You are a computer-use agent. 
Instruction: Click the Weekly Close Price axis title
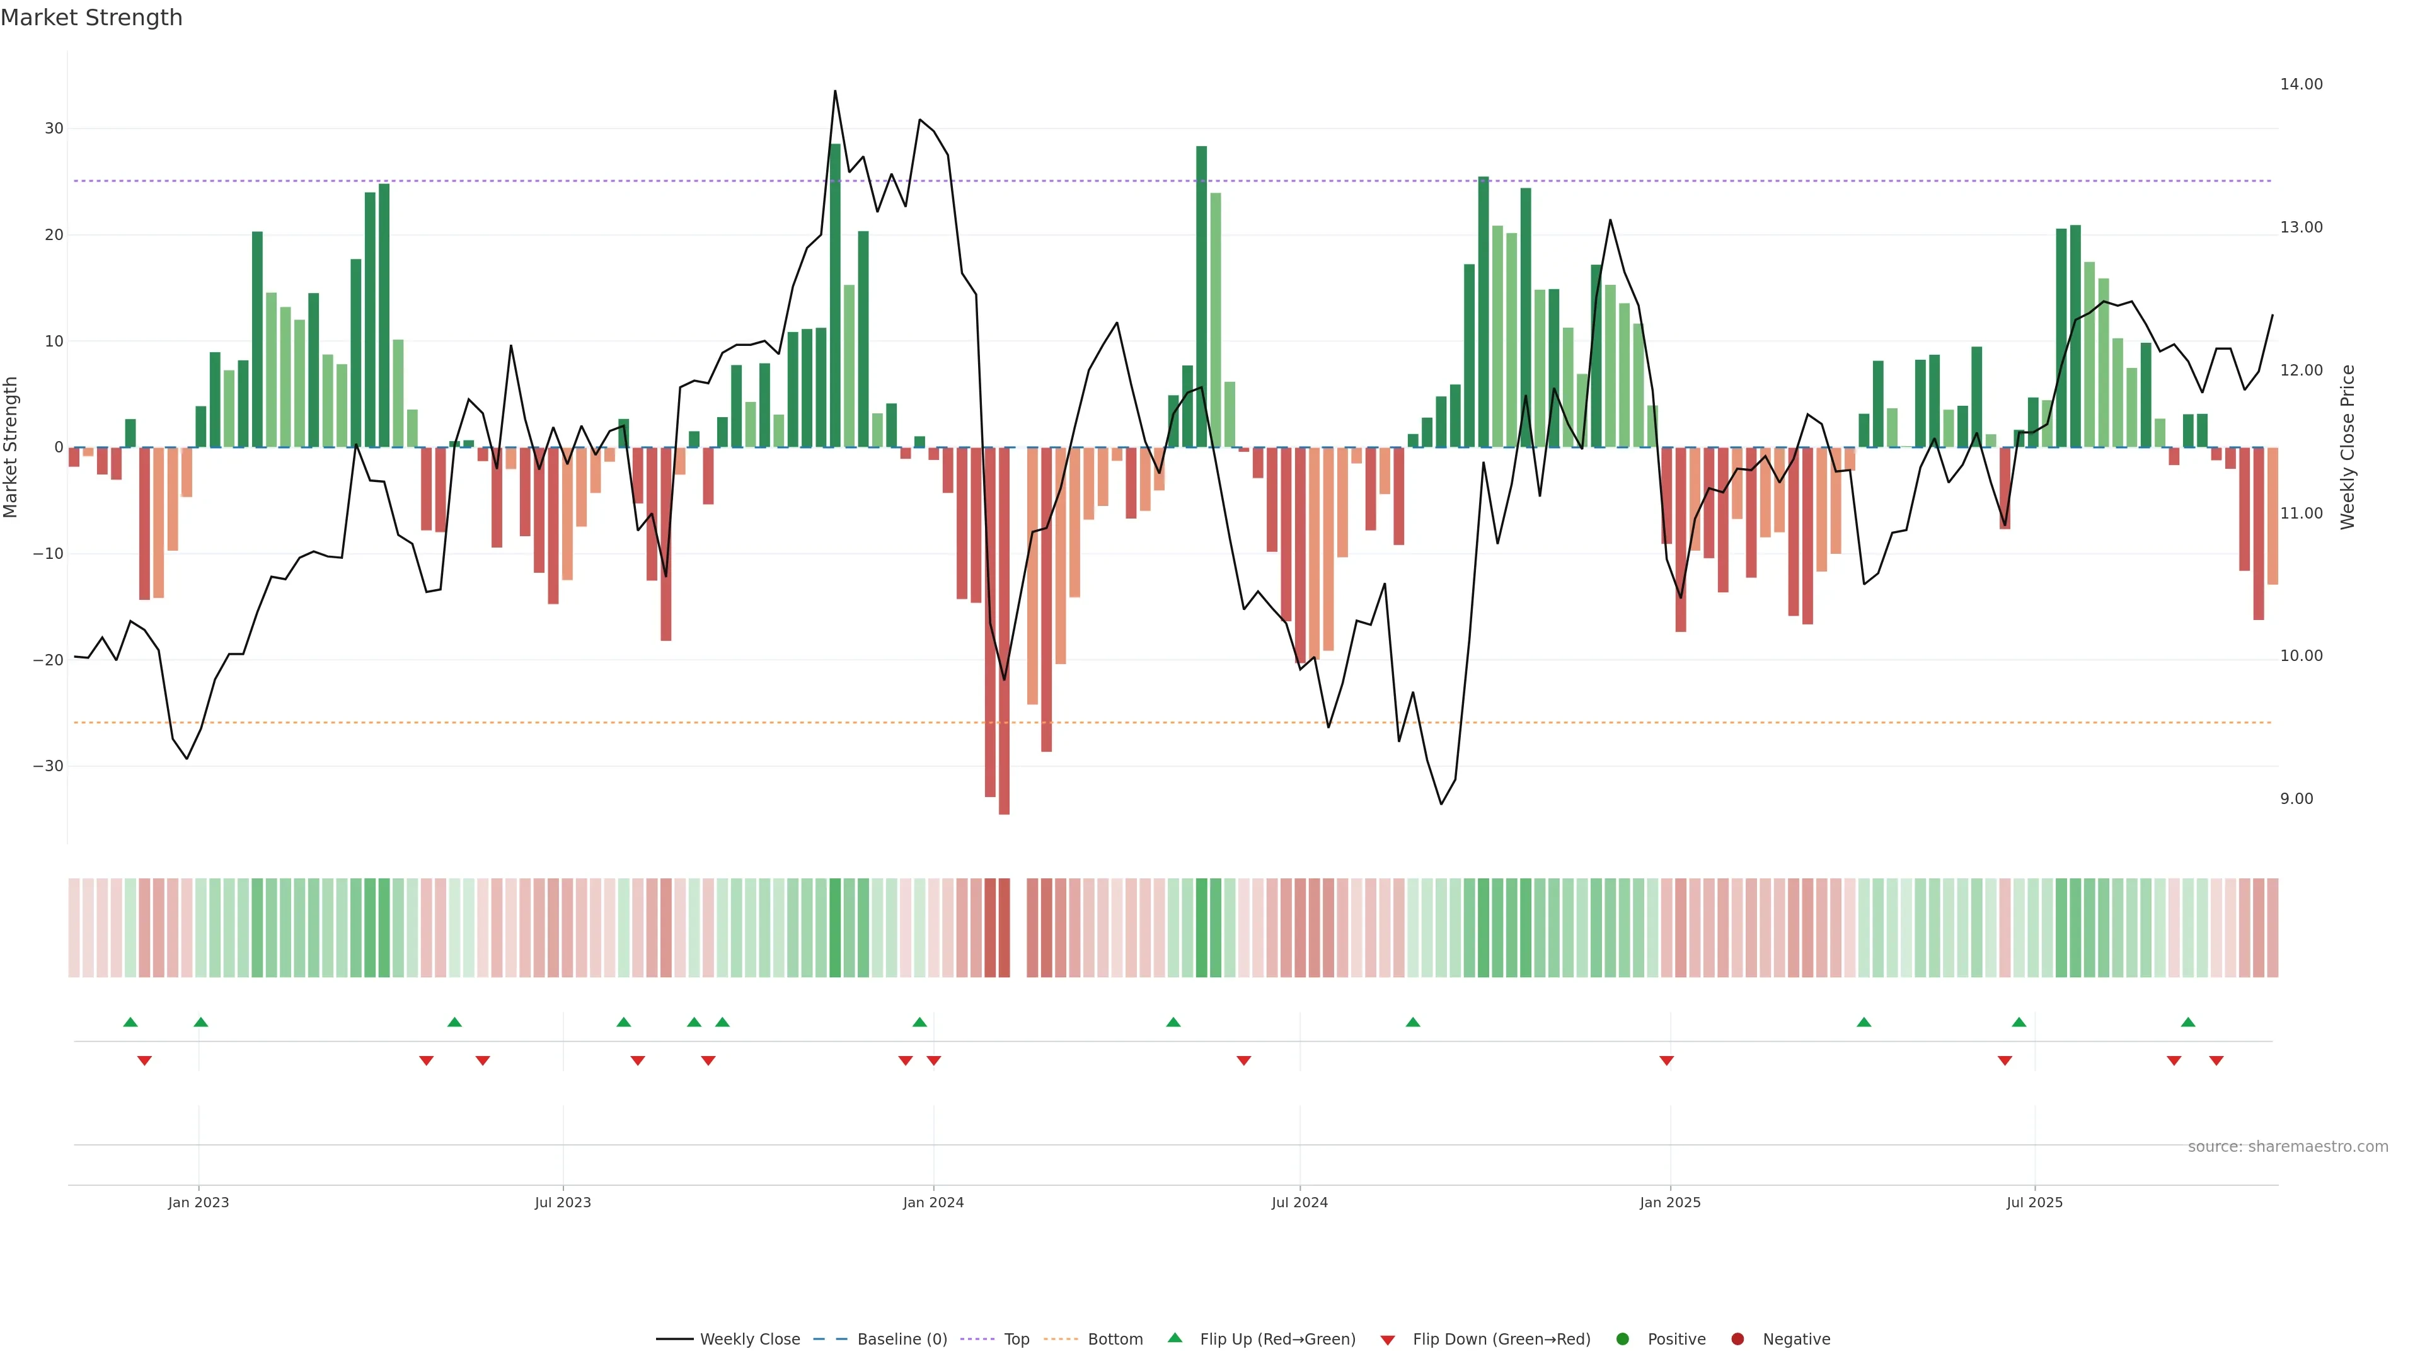(2348, 447)
